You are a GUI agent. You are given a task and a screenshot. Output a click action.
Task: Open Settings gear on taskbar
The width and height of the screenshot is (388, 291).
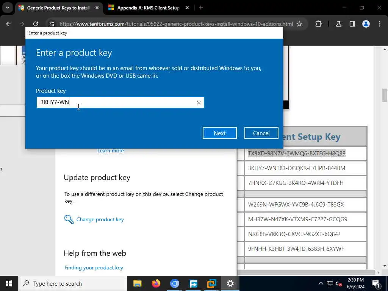230,283
